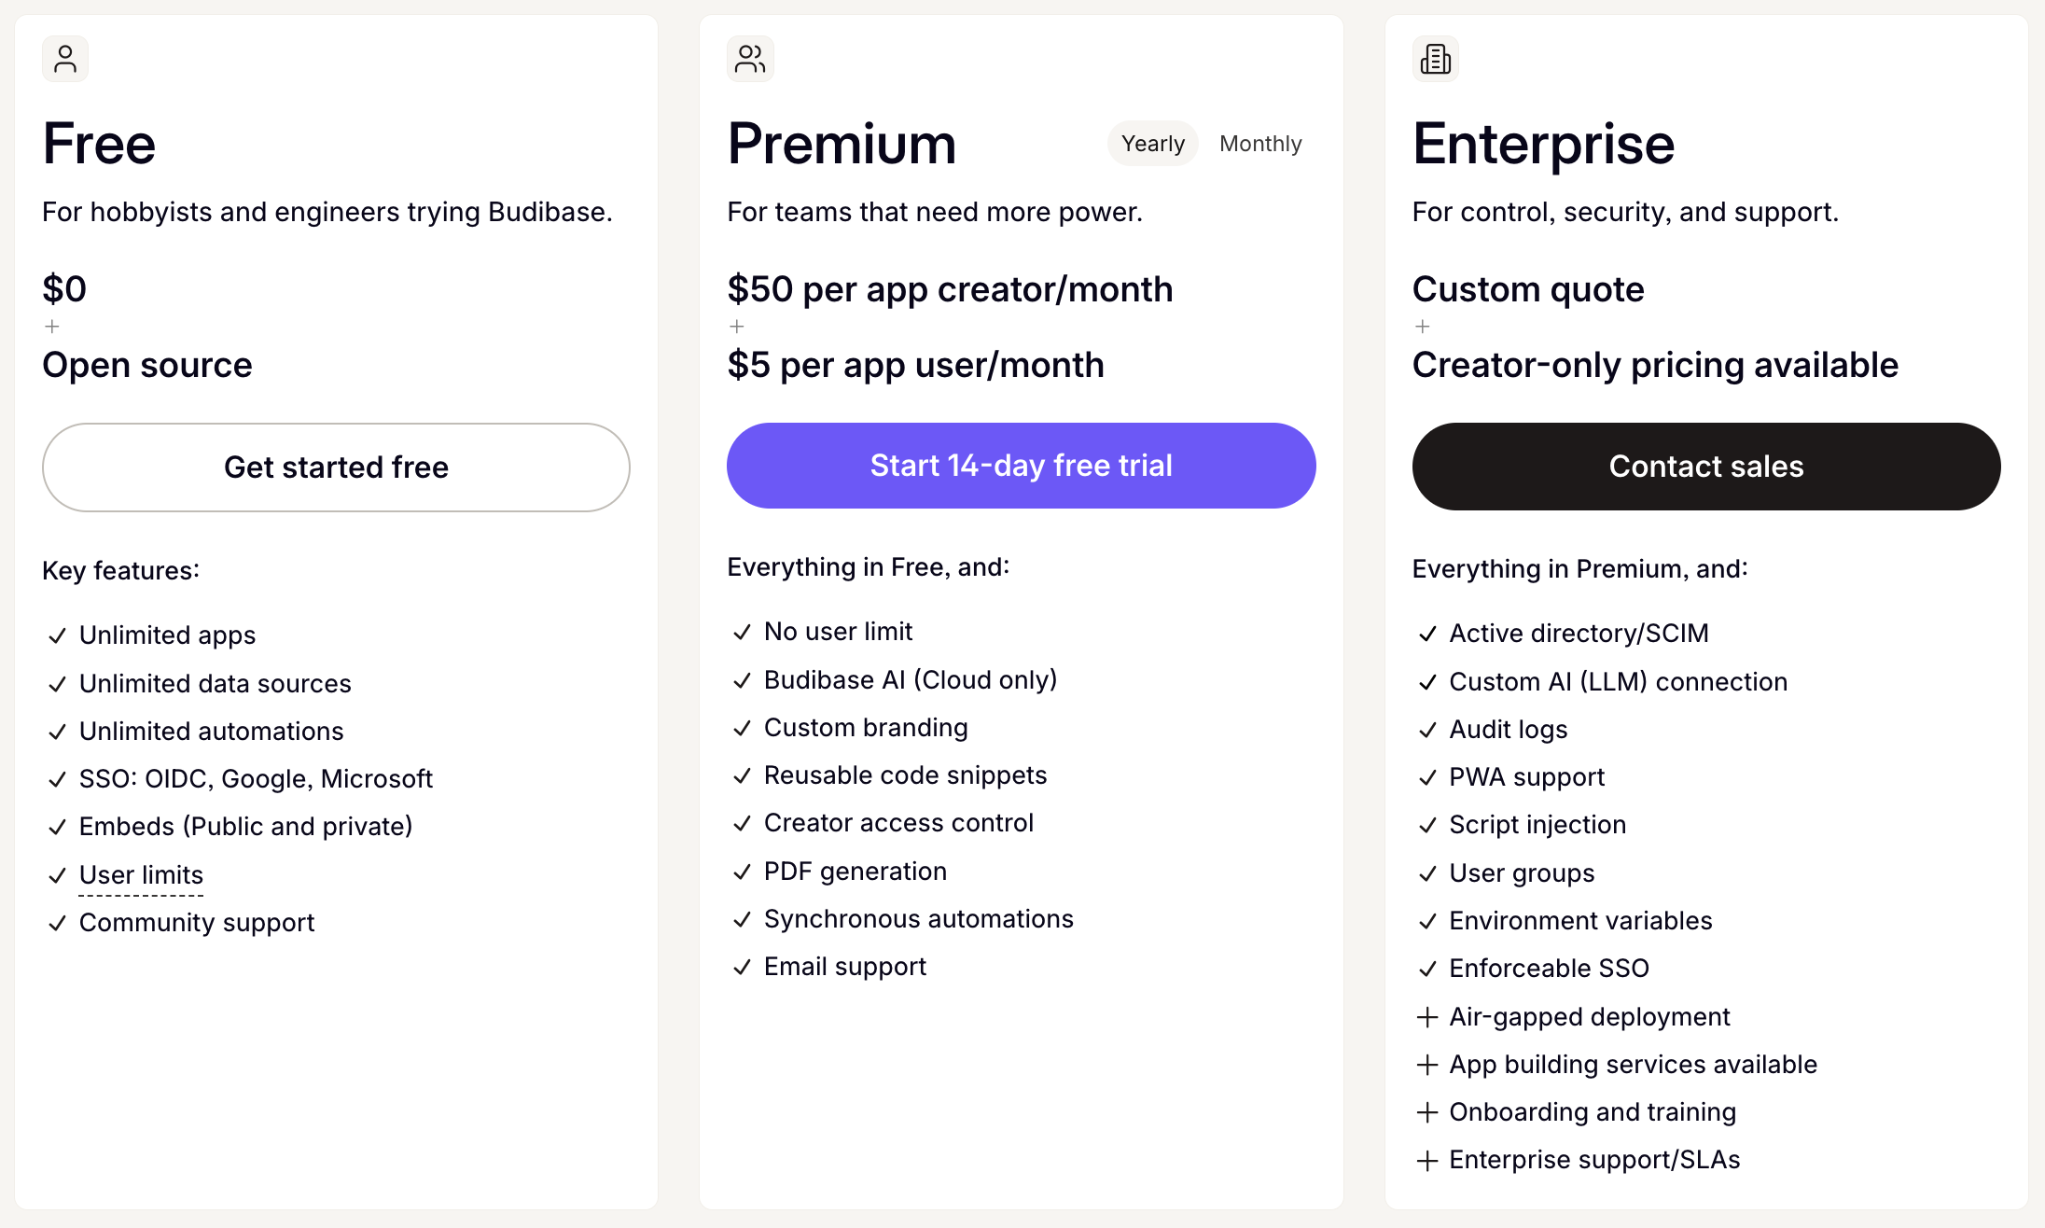Screen dimensions: 2045x1228
Task: Click the checkmark beside Community support
Action: (x=57, y=923)
